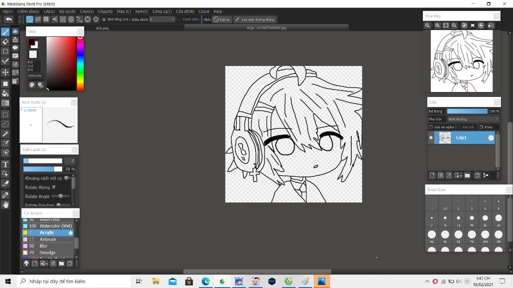Switch to the dsfc.png document tab
Screen dimensions: 513x288
[102, 28]
